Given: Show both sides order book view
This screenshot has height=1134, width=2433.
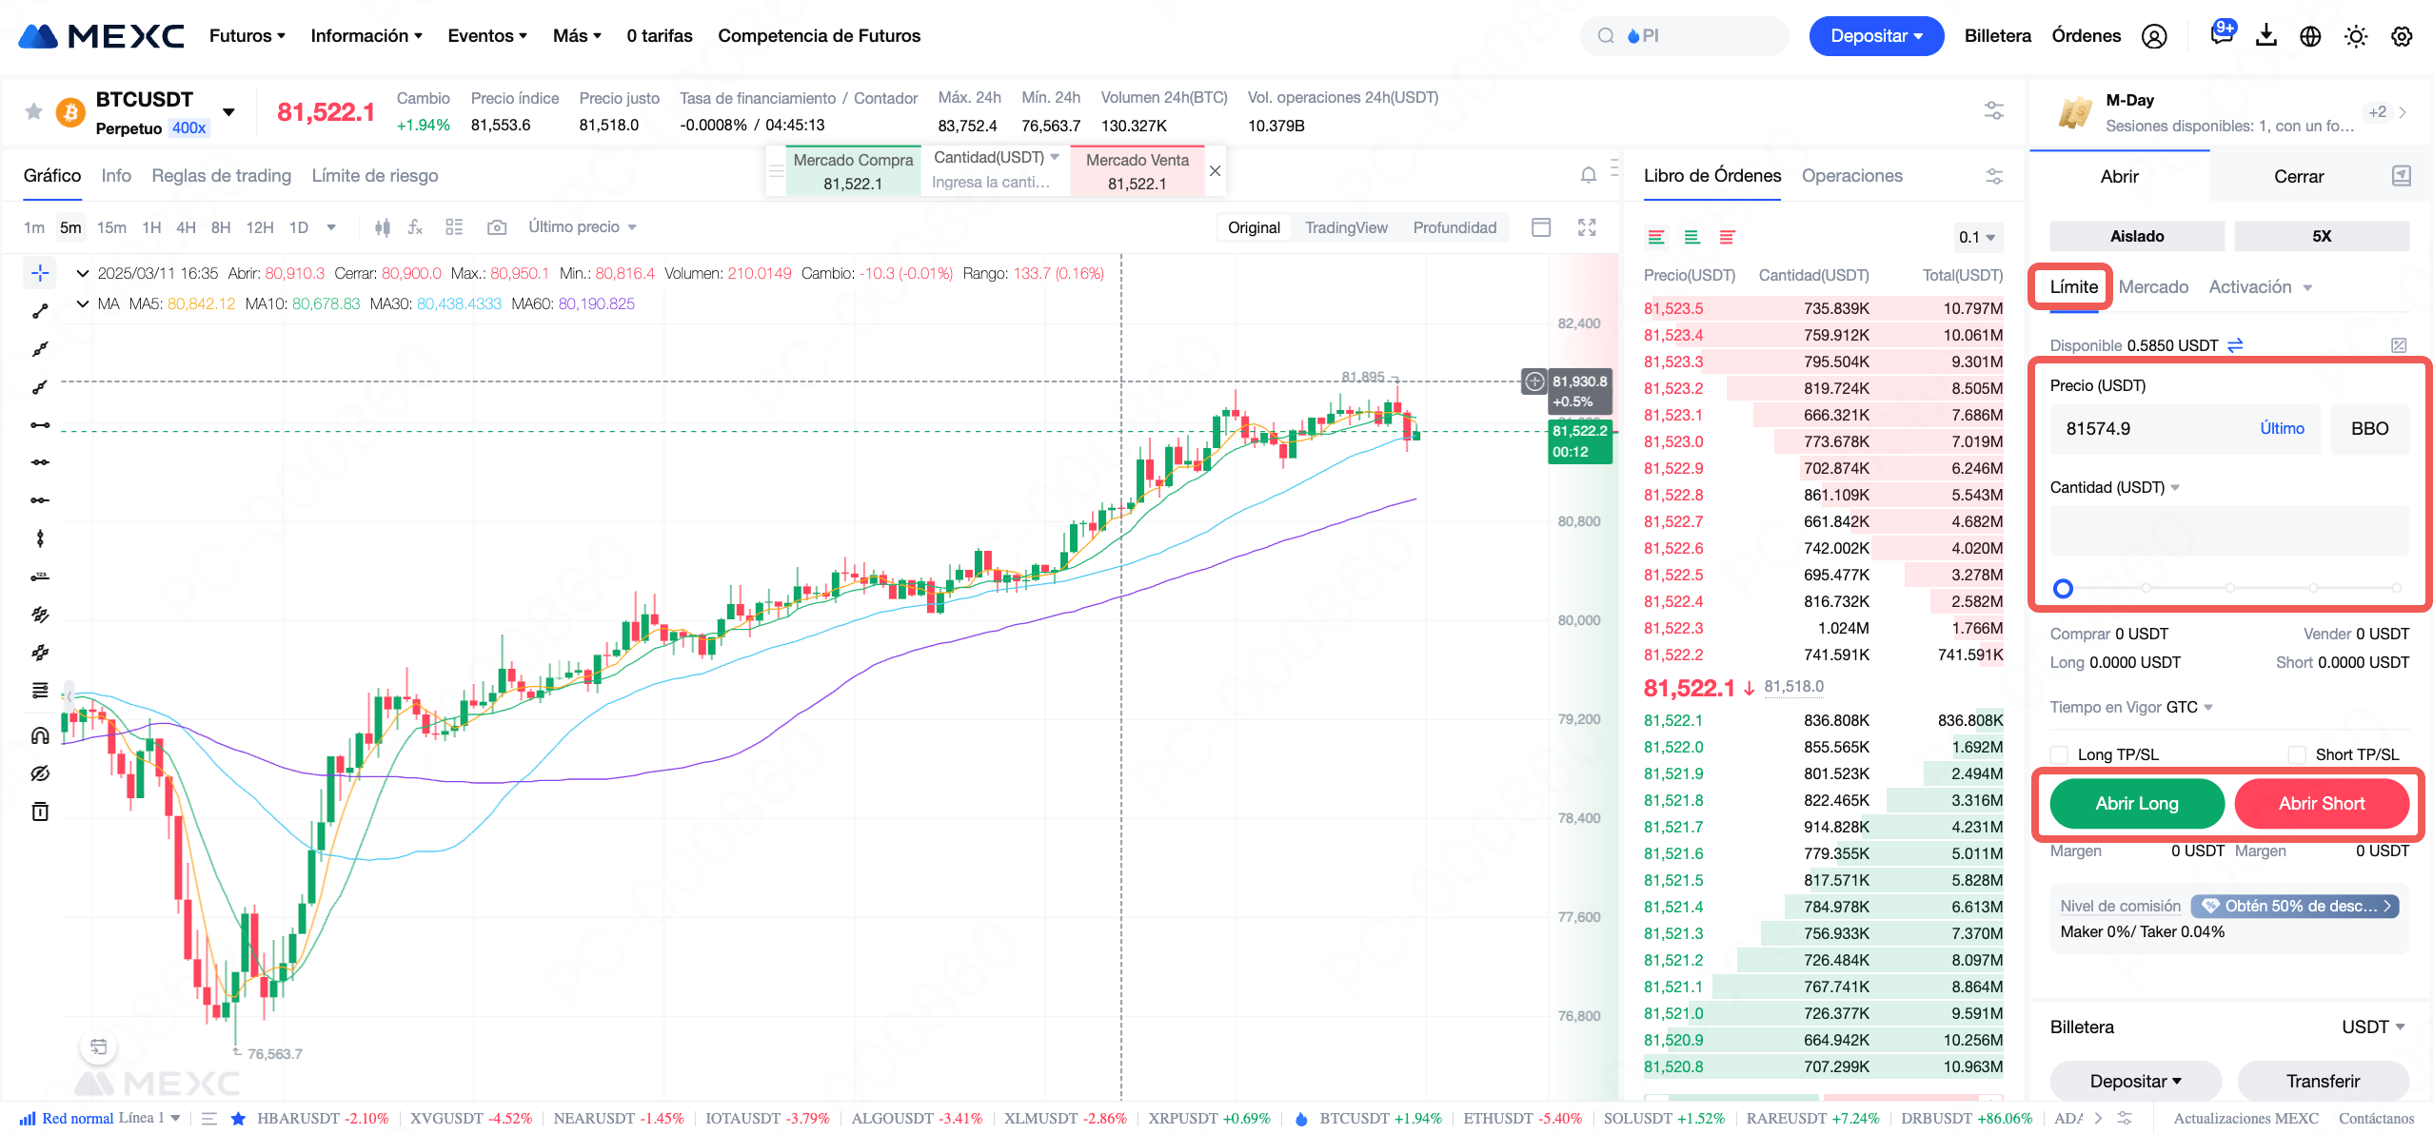Looking at the screenshot, I should [1656, 237].
